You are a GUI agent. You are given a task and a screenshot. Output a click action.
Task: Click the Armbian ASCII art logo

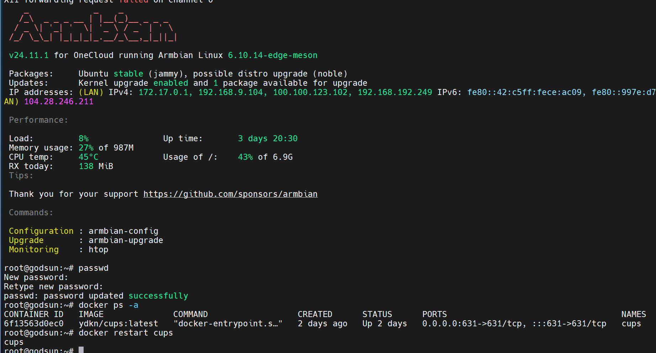(x=93, y=27)
